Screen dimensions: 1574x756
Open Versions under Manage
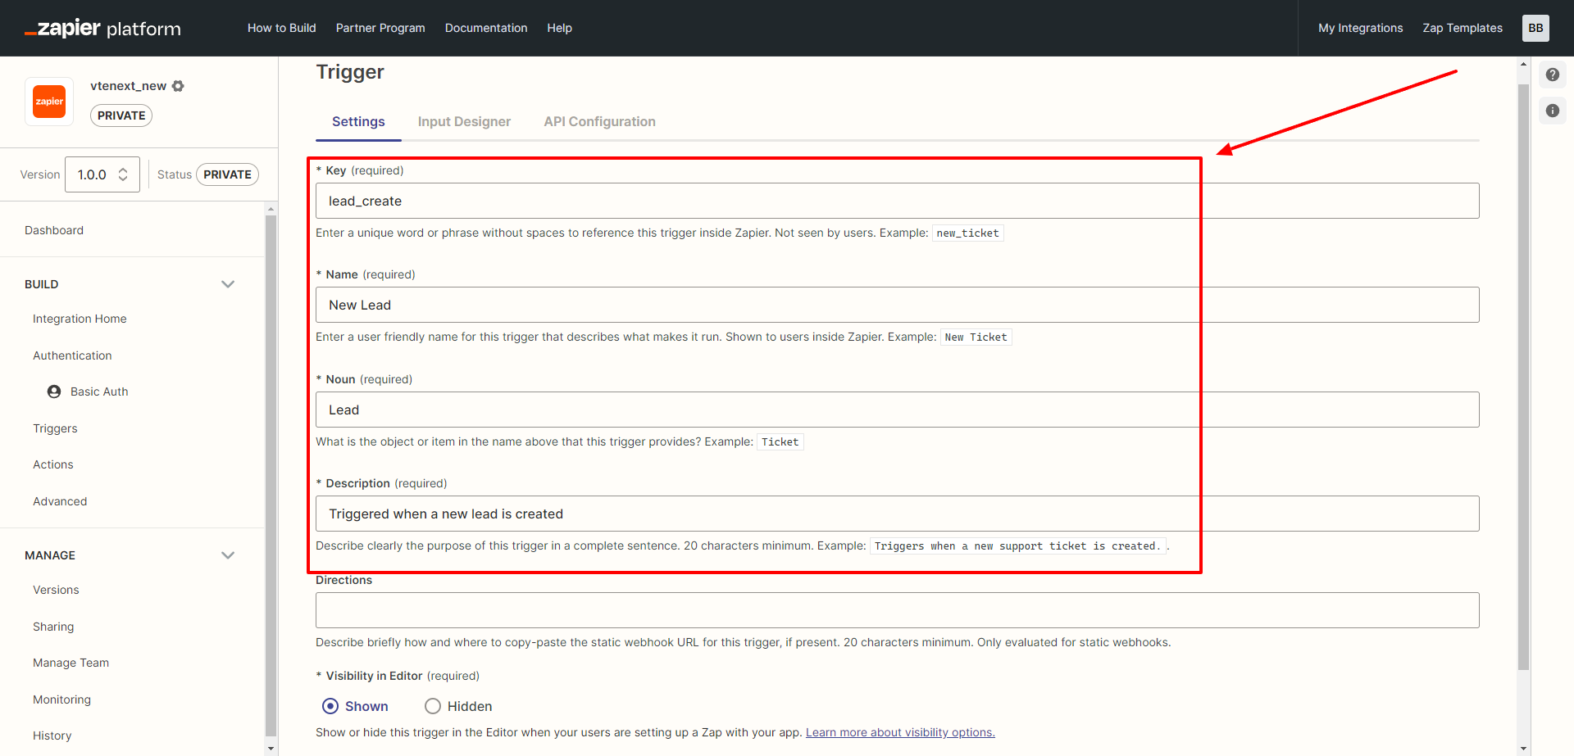(x=56, y=590)
